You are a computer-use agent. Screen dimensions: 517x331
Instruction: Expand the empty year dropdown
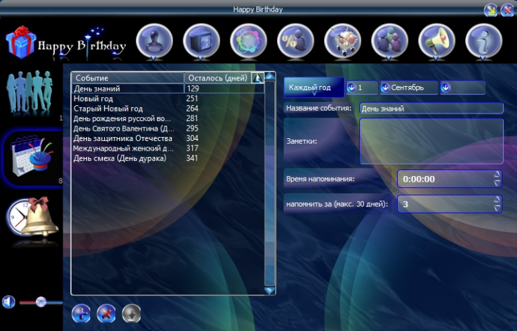click(445, 88)
